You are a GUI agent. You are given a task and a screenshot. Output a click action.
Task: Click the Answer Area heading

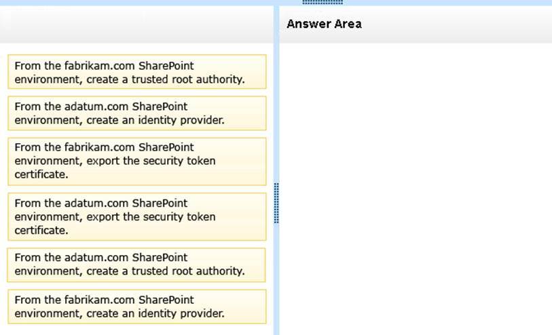point(324,24)
